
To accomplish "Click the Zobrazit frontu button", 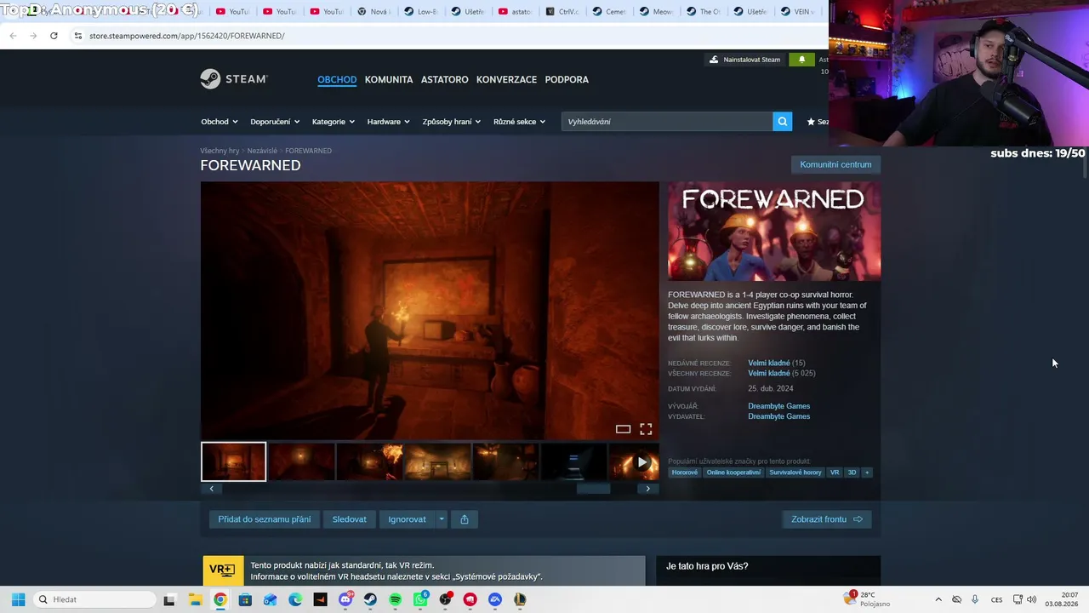I will [x=827, y=519].
